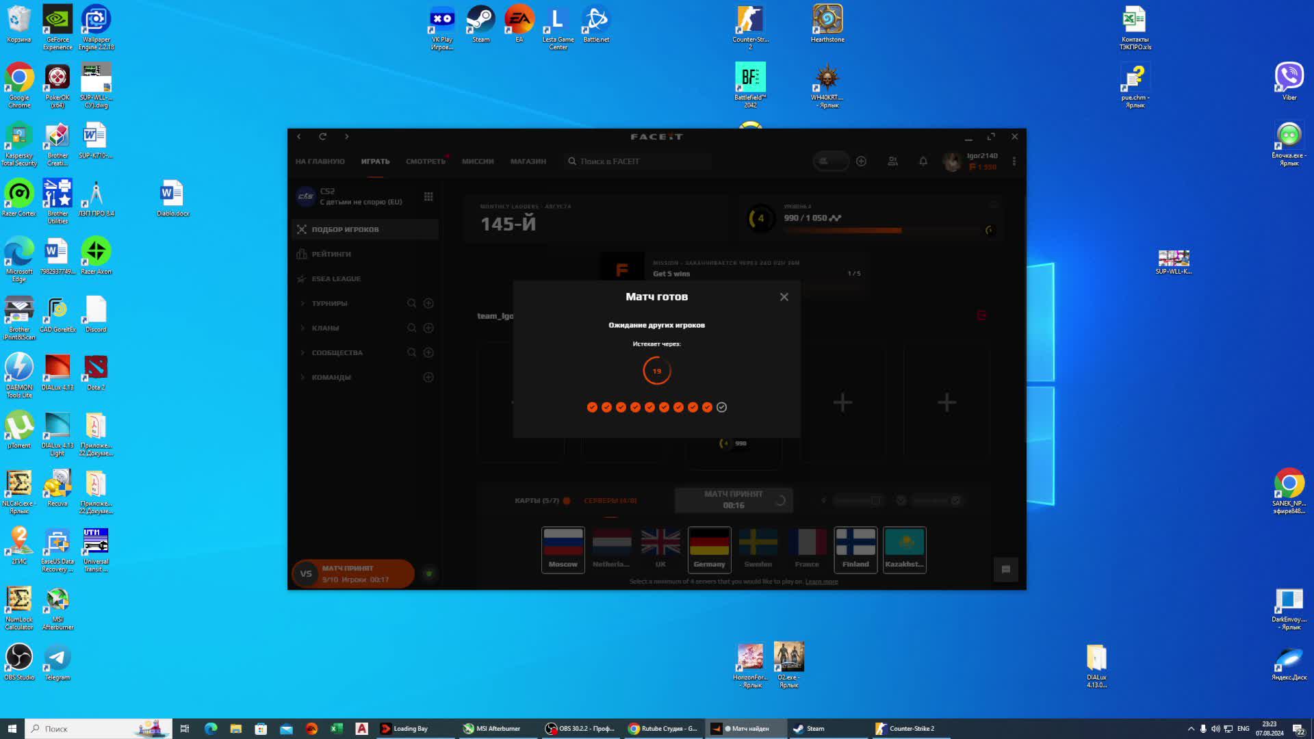The width and height of the screenshot is (1314, 739).
Task: Open Рейтинги in the sidebar
Action: pyautogui.click(x=331, y=254)
